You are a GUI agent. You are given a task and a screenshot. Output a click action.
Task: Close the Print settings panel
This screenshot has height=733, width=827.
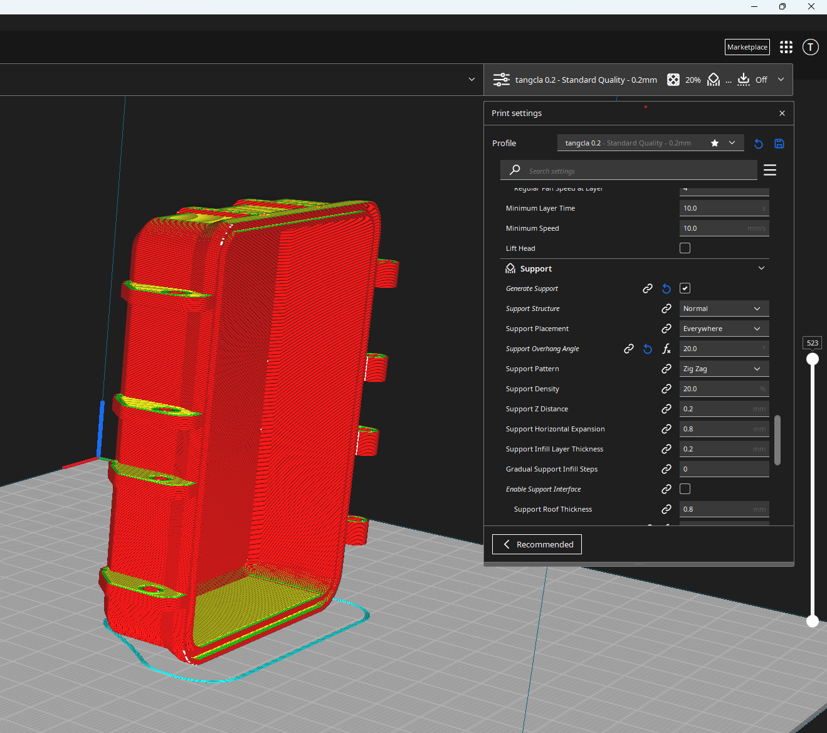coord(782,113)
